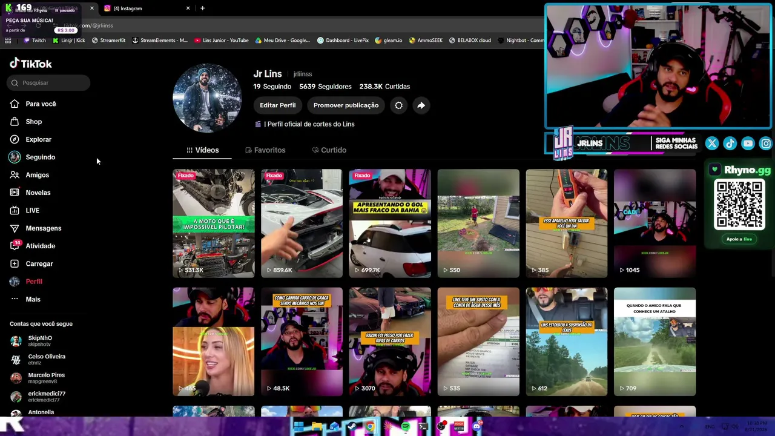
Task: Open the browser apps grid icon
Action: 8,41
